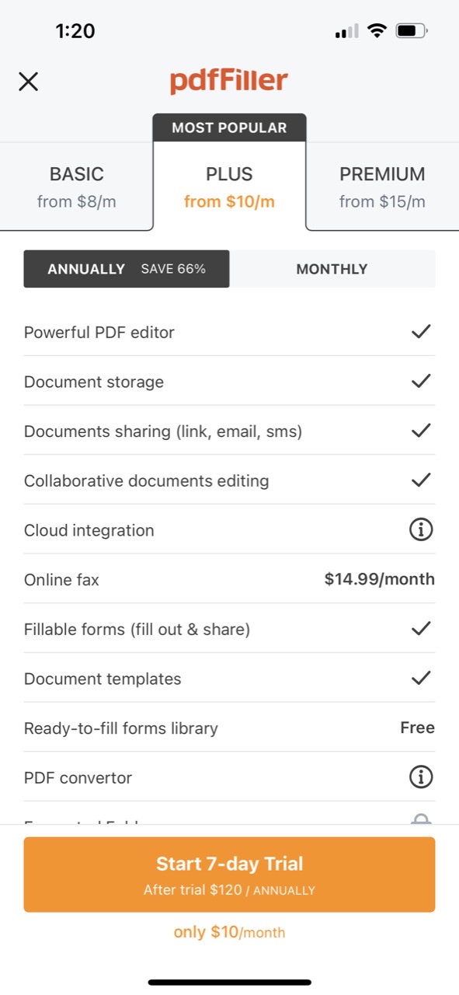The width and height of the screenshot is (459, 995).
Task: Dismiss the pricing screen with the X
Action: 29,81
